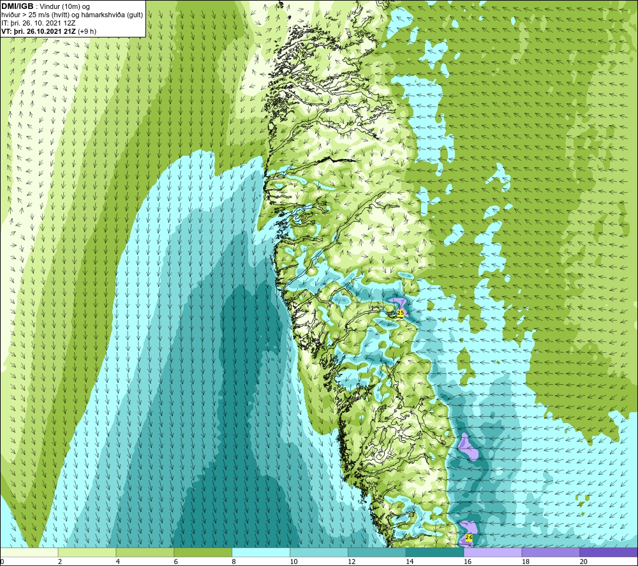Click the legend value 8
This screenshot has width=638, height=566.
coord(234,562)
